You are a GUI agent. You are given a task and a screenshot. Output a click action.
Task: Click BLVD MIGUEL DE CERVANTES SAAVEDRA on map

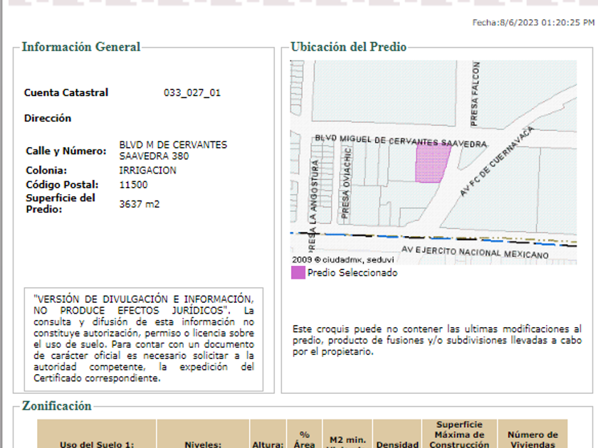click(401, 141)
